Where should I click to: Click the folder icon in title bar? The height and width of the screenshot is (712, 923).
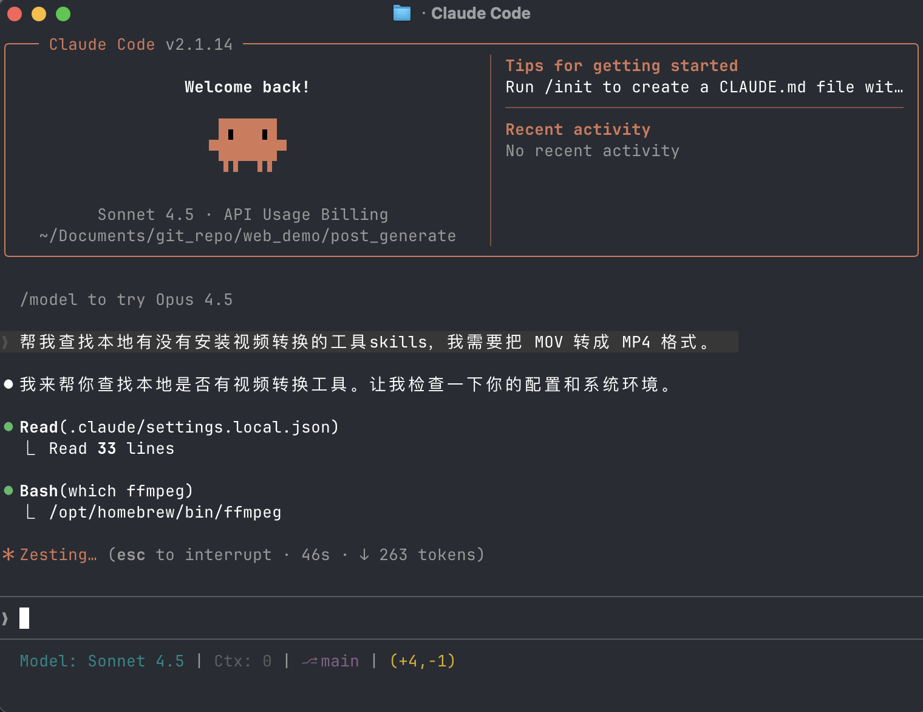[402, 13]
